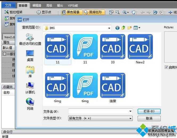Click the greyed page icon beside rotate
The image size is (177, 138).
(x=162, y=12)
